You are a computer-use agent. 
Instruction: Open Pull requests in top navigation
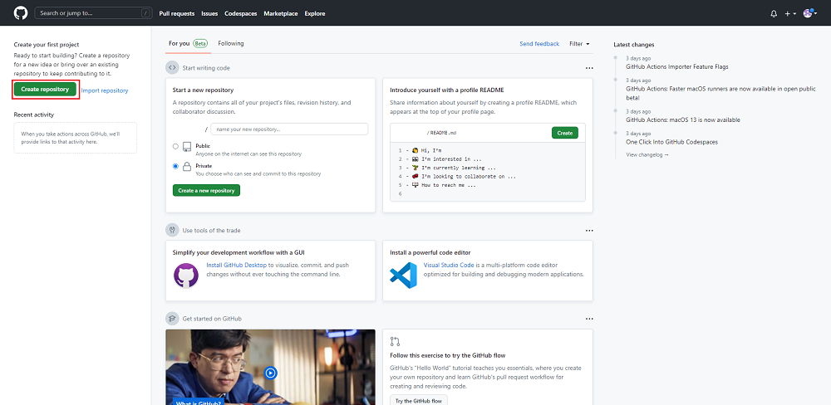click(176, 13)
